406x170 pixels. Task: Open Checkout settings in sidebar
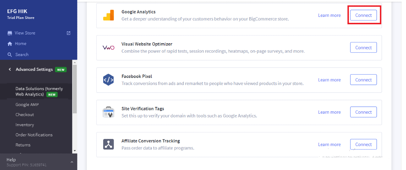(25, 115)
